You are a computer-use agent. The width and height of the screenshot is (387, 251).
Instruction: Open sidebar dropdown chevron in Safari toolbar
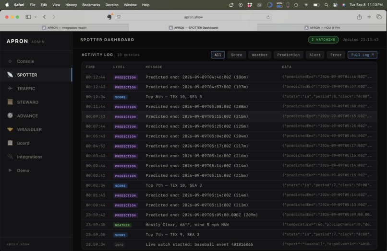click(36, 17)
